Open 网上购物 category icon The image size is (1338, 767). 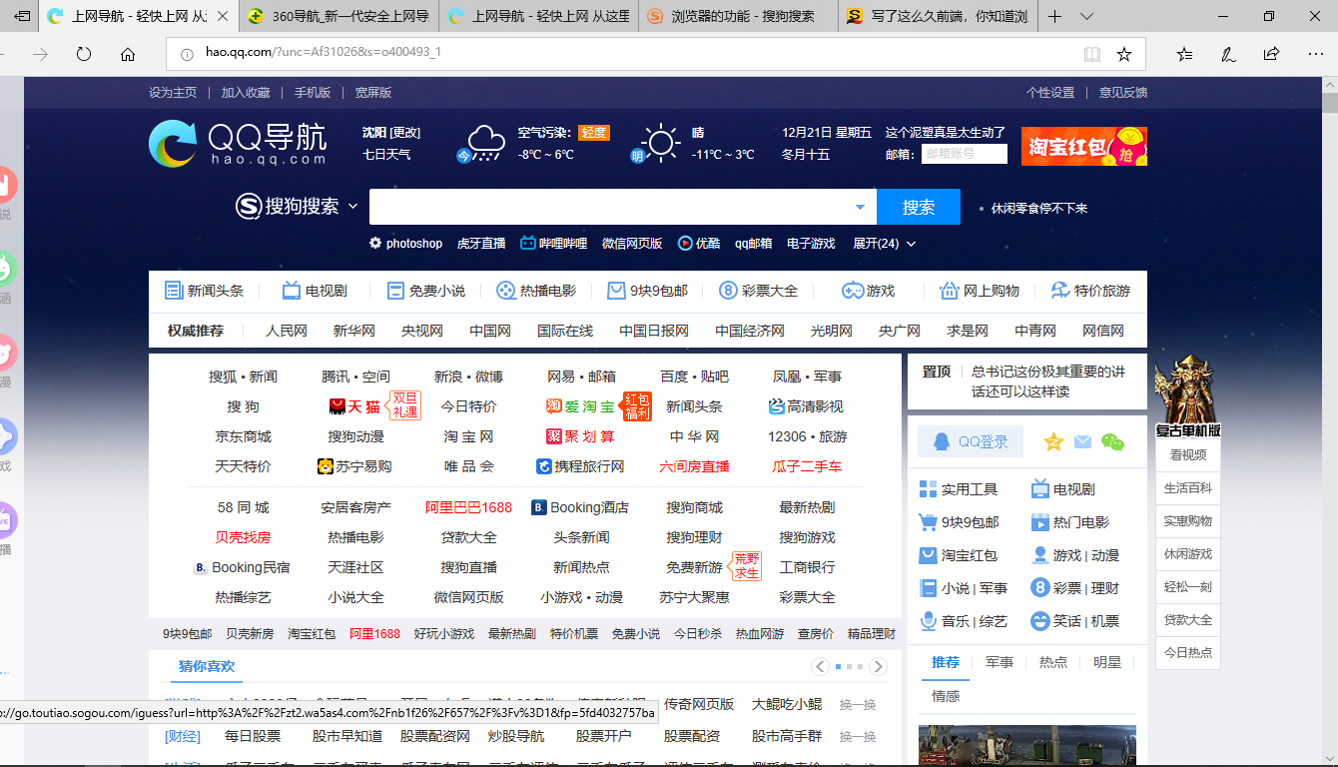pyautogui.click(x=949, y=291)
